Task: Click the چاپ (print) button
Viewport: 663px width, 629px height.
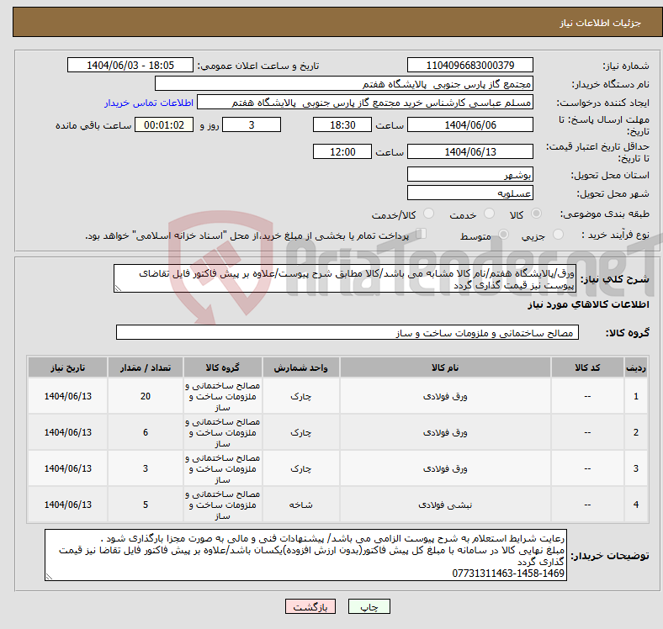Action: click(369, 607)
